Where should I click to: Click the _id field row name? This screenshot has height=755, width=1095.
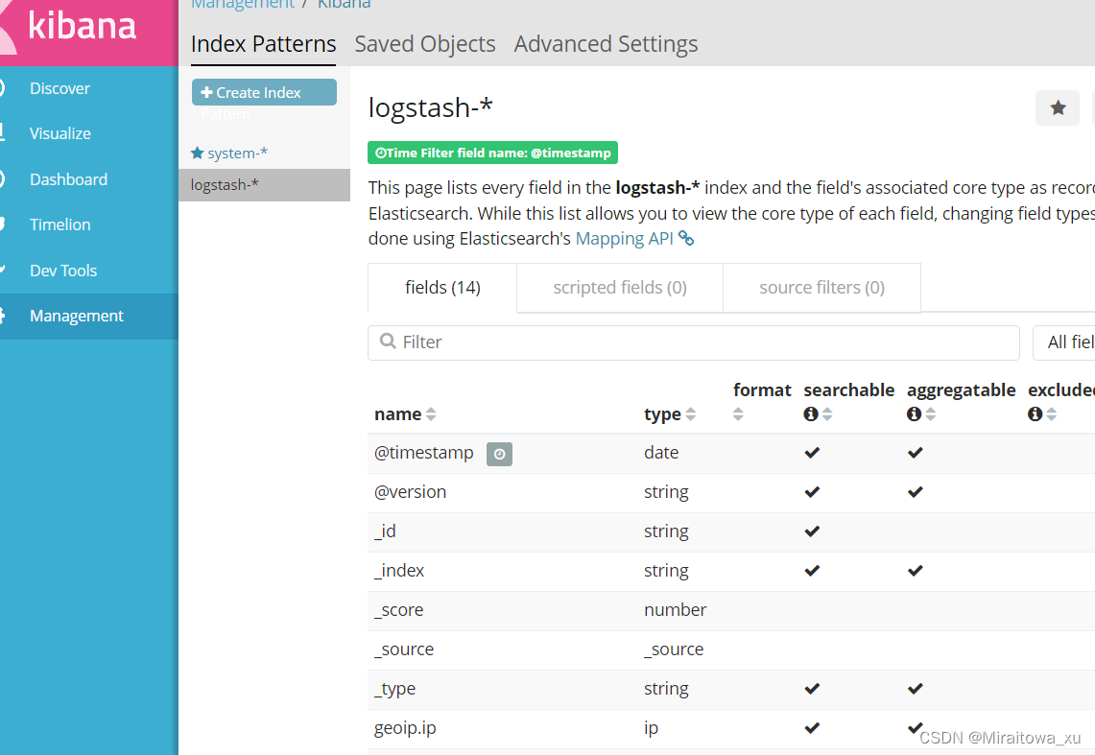[x=385, y=531]
